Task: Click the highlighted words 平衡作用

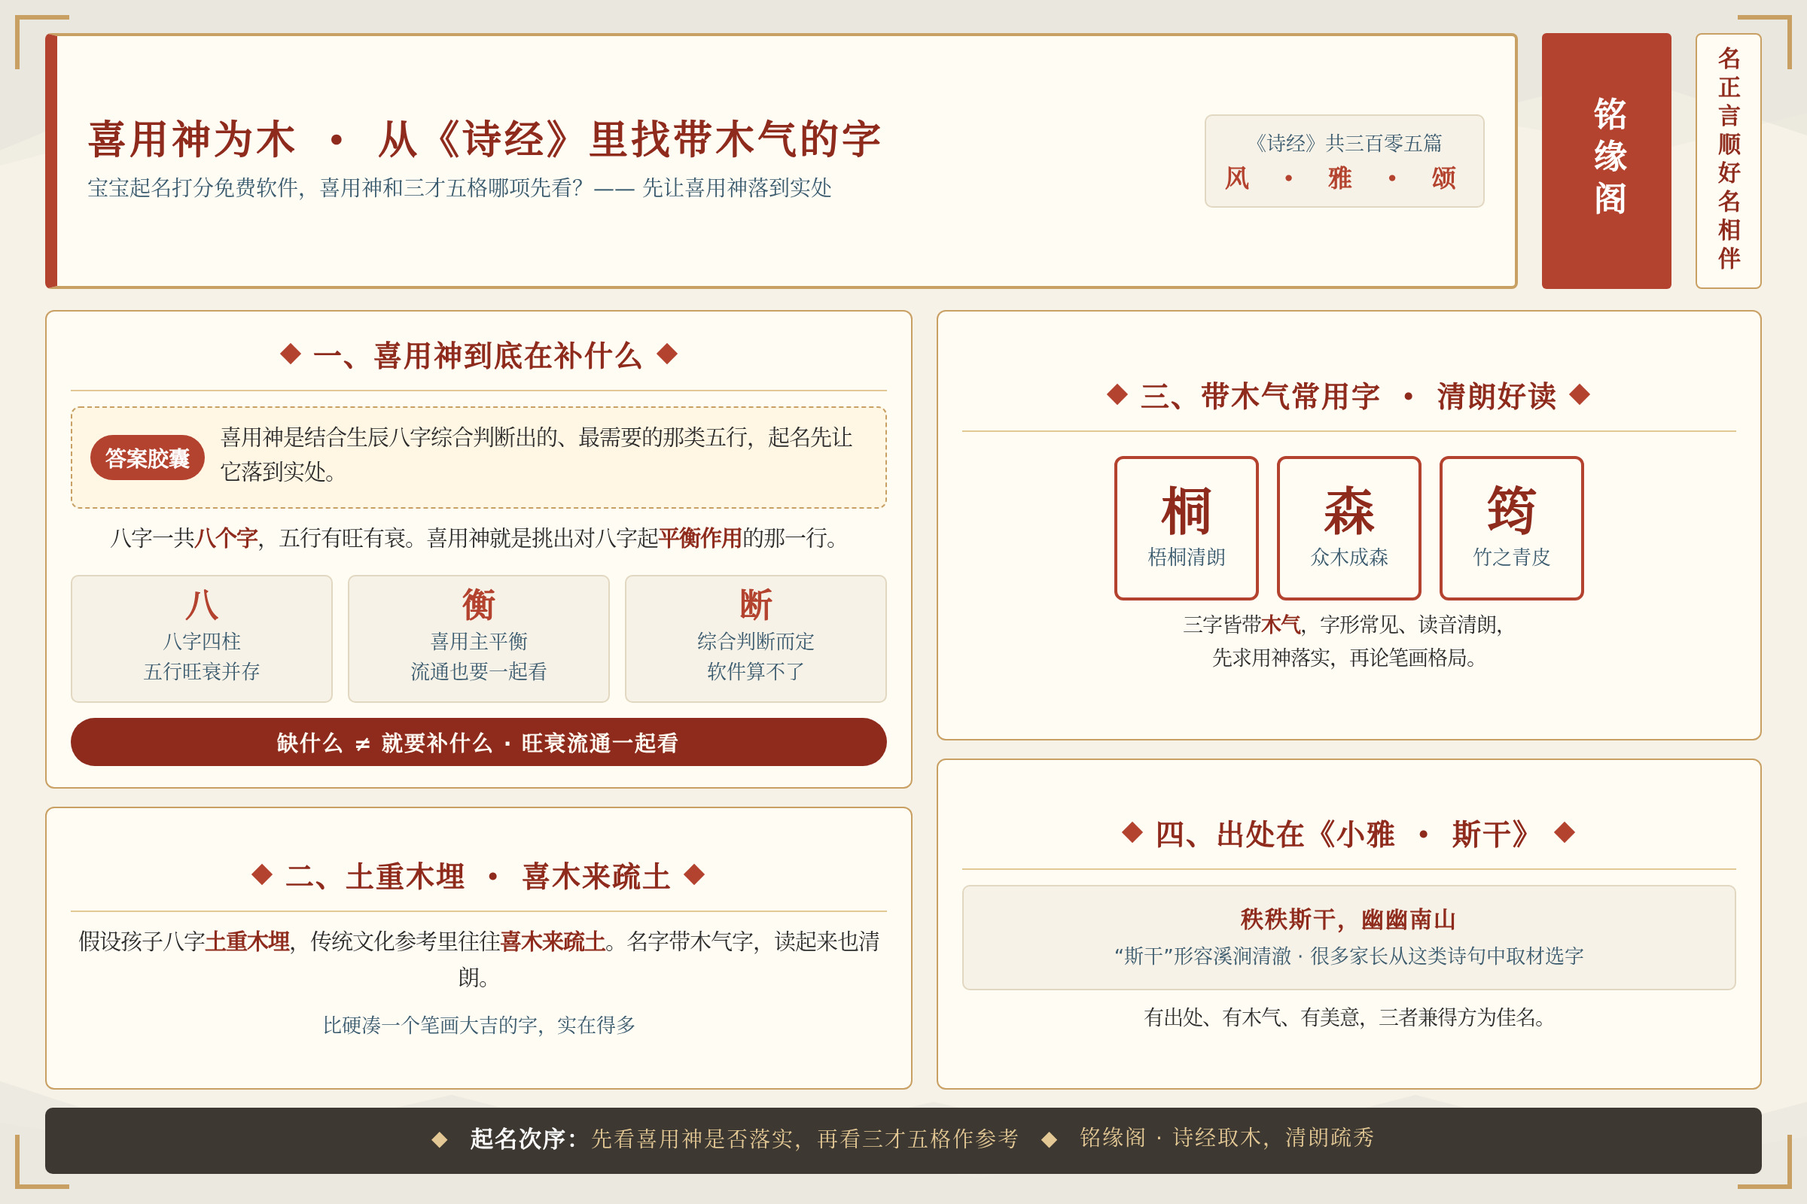Action: (x=700, y=538)
